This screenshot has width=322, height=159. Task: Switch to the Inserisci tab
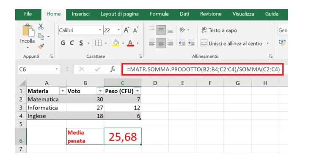click(x=80, y=14)
